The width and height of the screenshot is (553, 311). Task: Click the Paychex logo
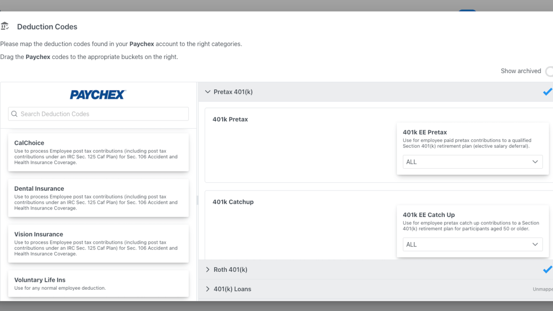(98, 95)
